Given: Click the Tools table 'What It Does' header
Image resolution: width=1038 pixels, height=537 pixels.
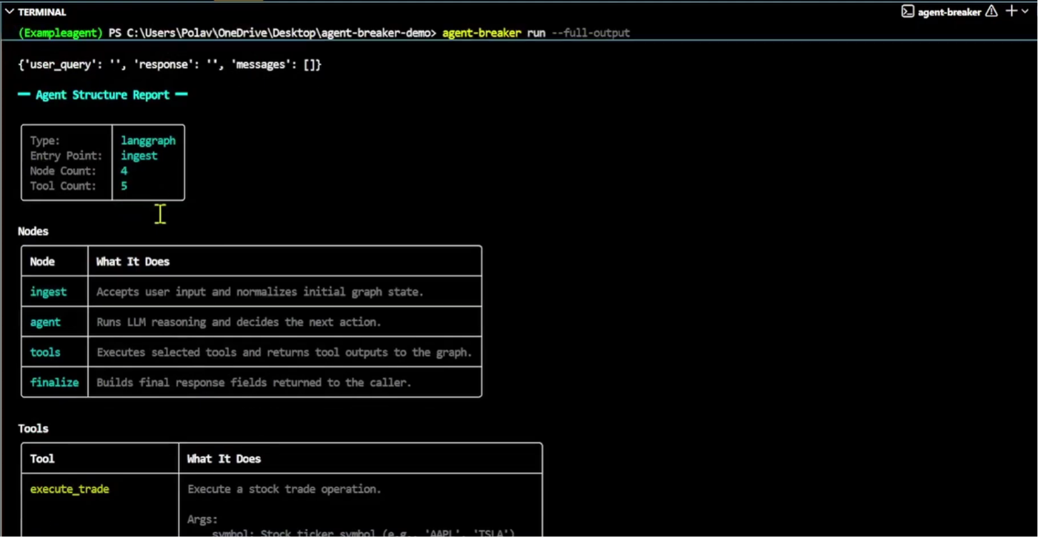Looking at the screenshot, I should point(224,459).
